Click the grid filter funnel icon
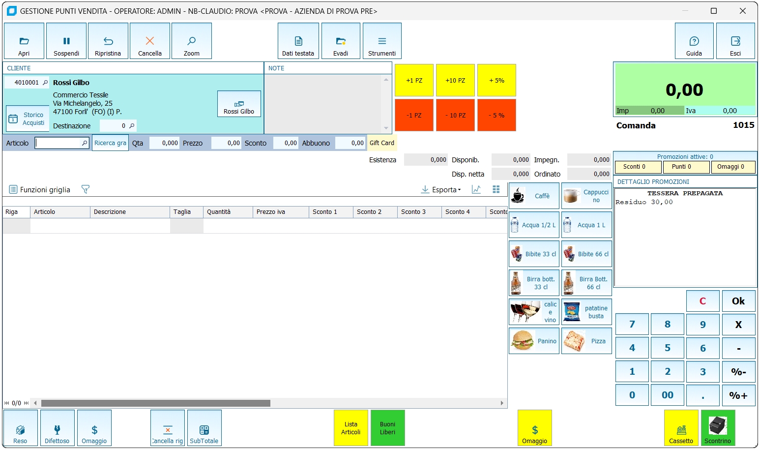This screenshot has height=449, width=759. coord(86,189)
